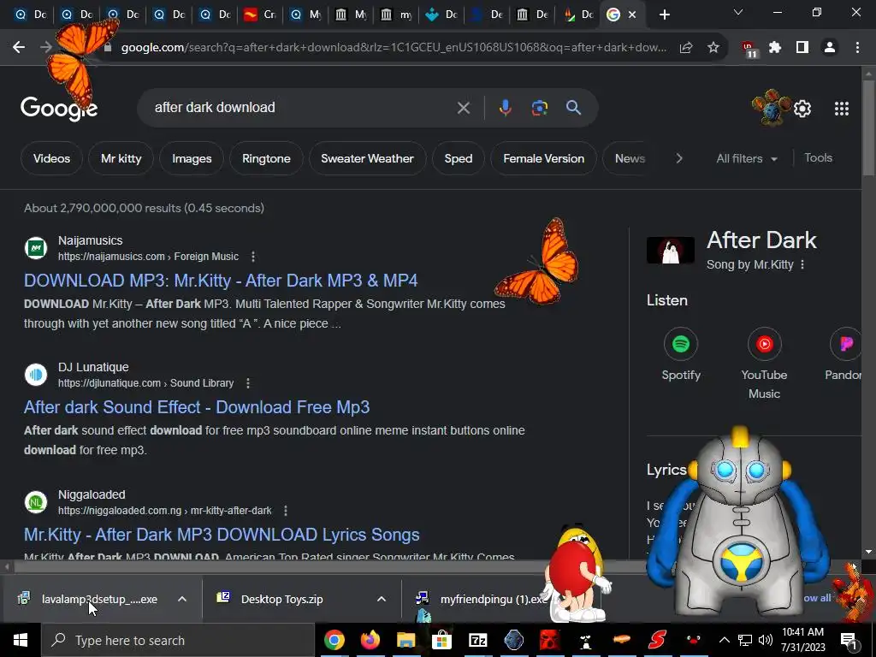Go to the Google homepage logo
Image resolution: width=876 pixels, height=657 pixels.
pyautogui.click(x=59, y=108)
